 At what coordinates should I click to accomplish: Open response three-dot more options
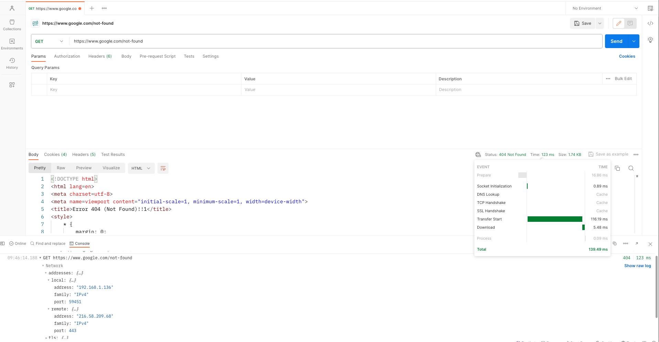pos(636,155)
